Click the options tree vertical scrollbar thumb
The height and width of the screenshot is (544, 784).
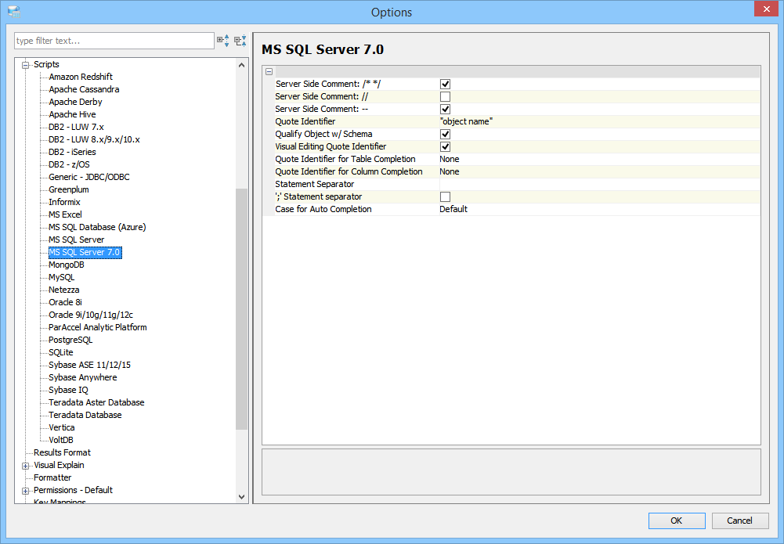point(242,308)
